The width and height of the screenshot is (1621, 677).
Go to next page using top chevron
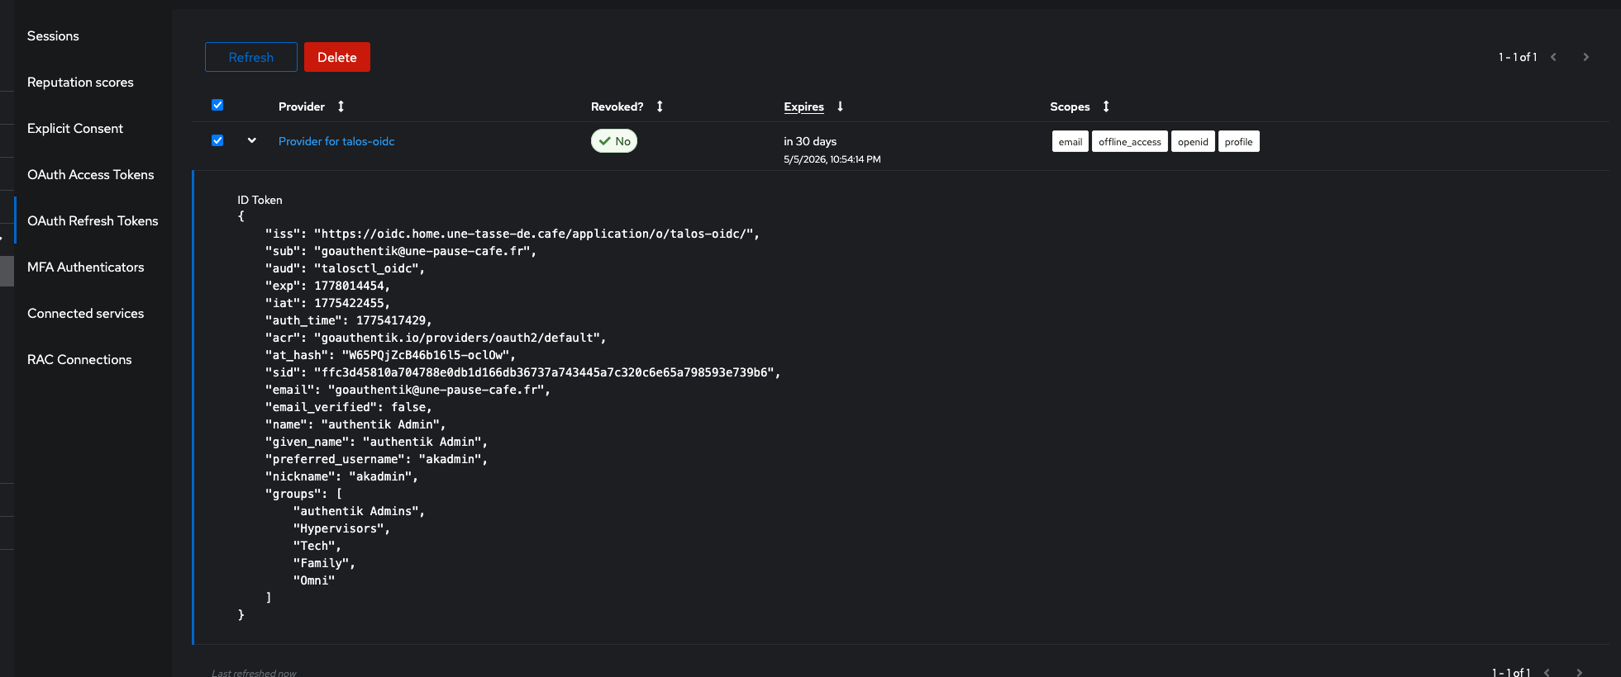point(1585,57)
